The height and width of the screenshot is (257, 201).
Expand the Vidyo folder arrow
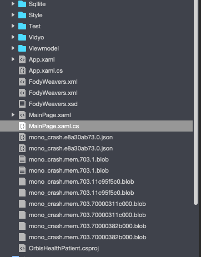click(13, 37)
